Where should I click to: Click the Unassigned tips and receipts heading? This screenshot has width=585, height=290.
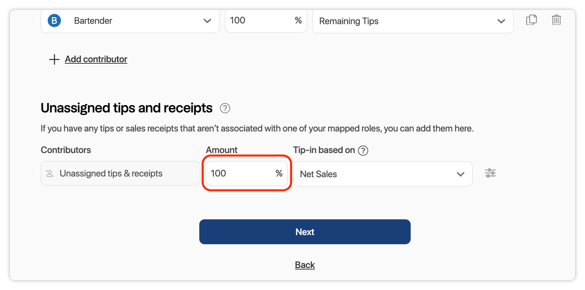(127, 108)
